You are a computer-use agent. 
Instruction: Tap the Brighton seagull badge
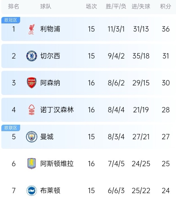click(x=32, y=191)
